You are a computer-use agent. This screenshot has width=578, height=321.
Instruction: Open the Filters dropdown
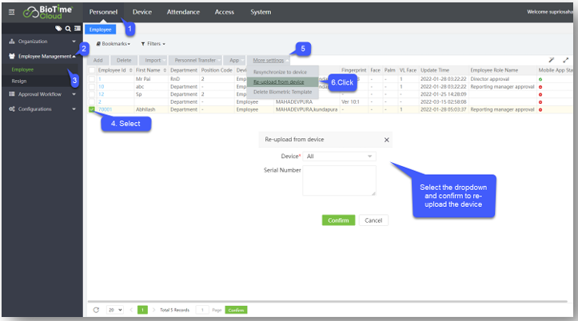pos(153,44)
